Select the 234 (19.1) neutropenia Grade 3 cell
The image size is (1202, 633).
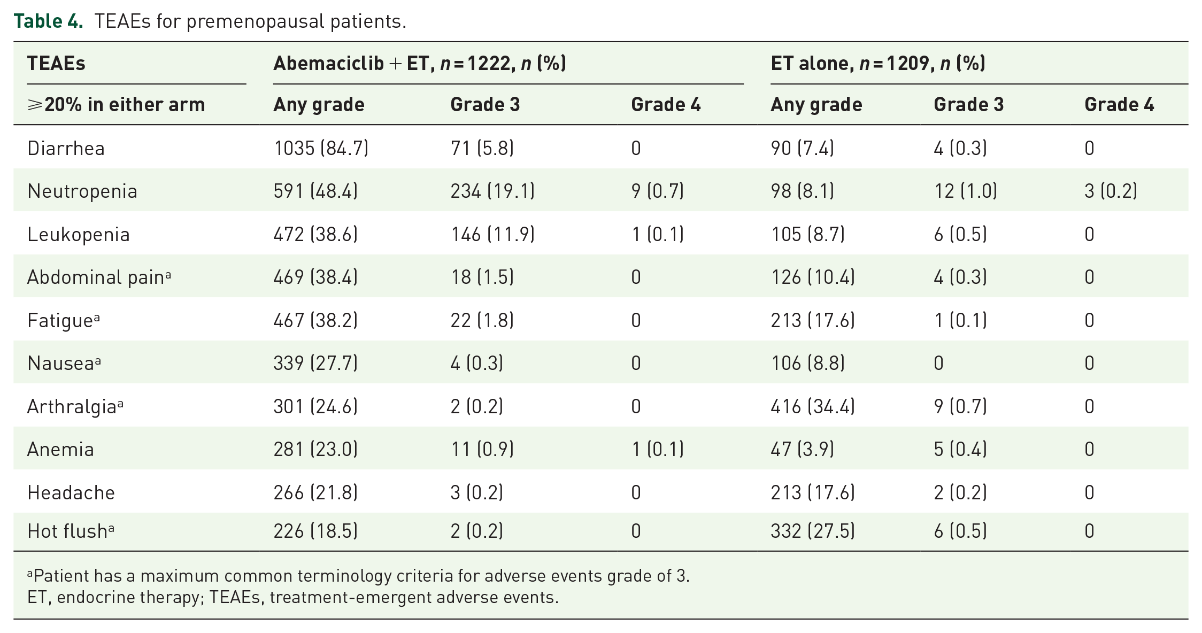tap(492, 191)
